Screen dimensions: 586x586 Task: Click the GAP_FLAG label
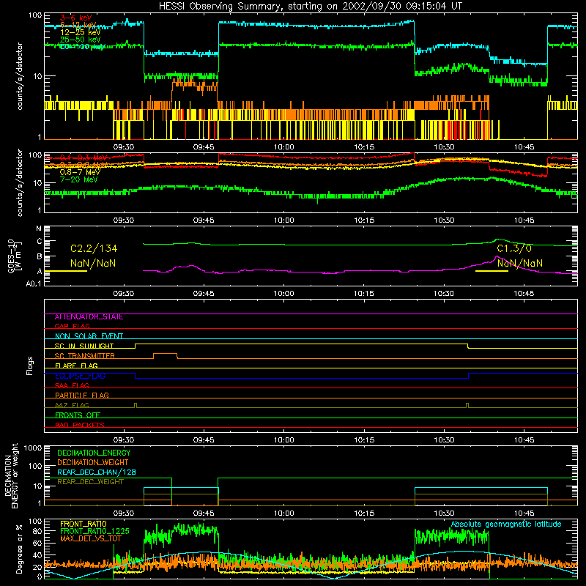(x=72, y=326)
